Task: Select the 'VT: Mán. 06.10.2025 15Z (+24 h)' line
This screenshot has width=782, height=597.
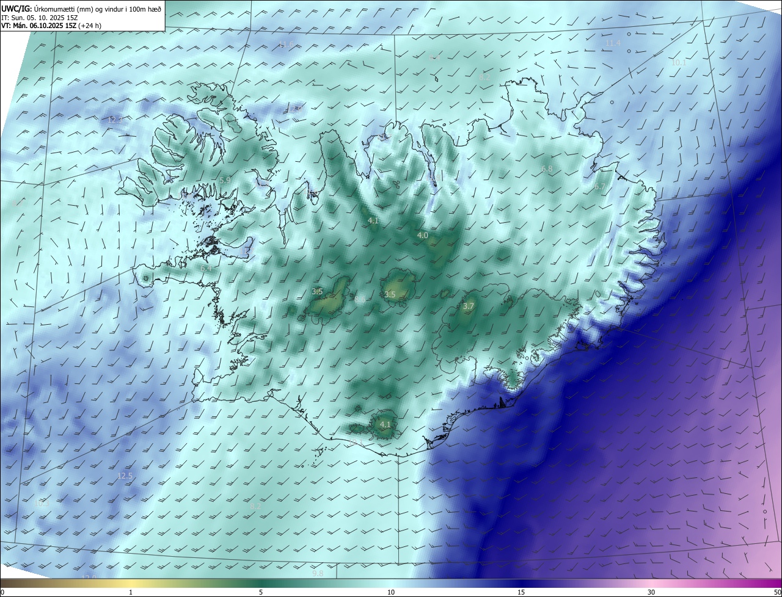Action: [51, 26]
